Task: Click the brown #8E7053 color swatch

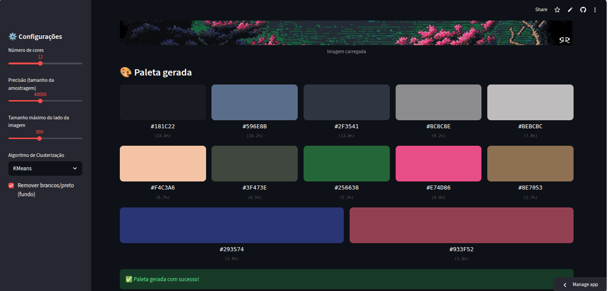Action: coord(530,164)
